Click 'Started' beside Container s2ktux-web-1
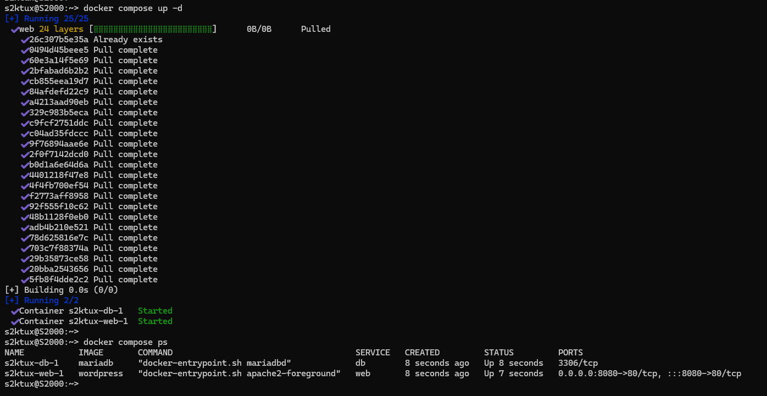 point(155,321)
